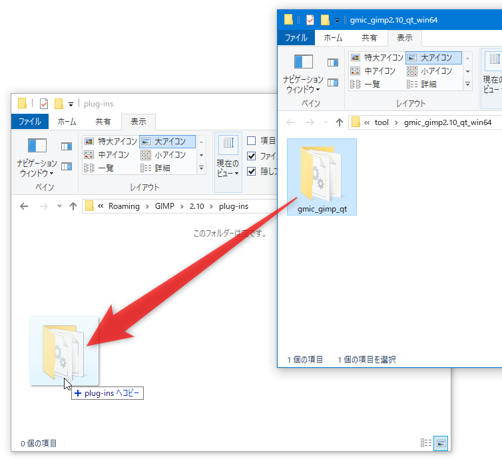502x463 pixels.
Task: Click plug-ins breadcrumb in address bar
Action: point(234,206)
